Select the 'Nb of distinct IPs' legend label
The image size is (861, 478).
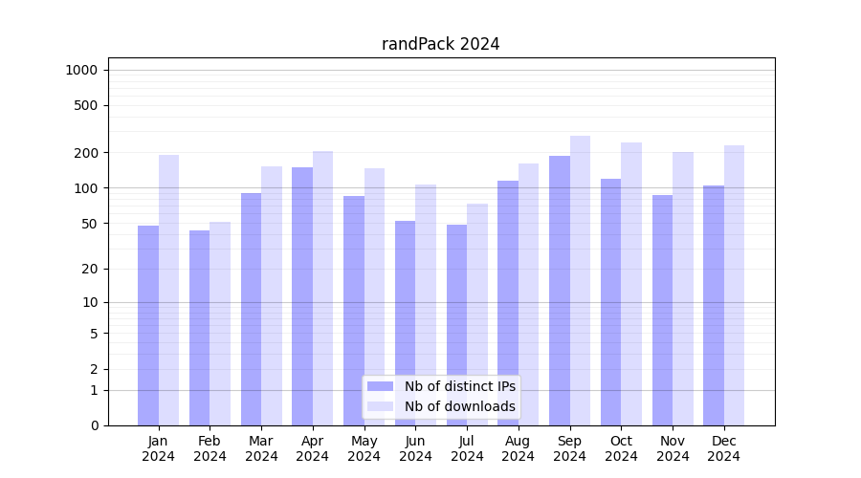459,386
